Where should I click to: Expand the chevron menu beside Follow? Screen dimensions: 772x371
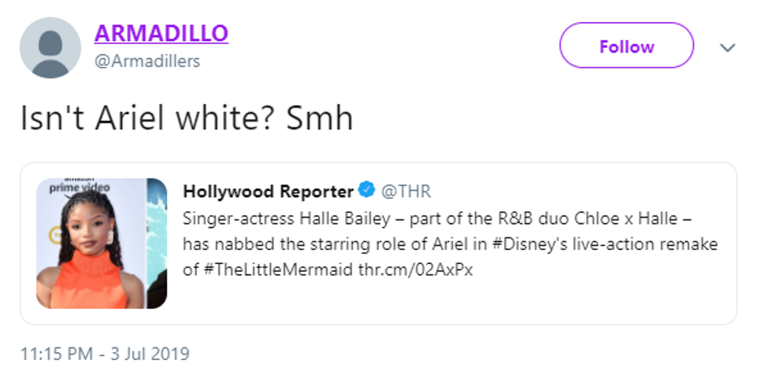(x=728, y=48)
